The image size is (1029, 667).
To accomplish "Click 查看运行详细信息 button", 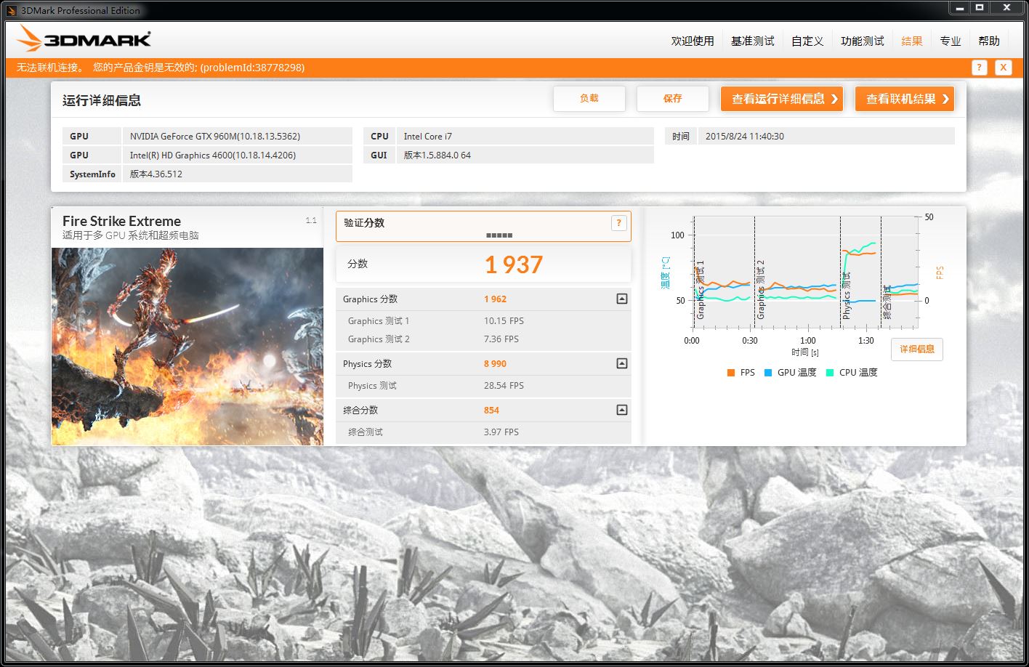I will click(x=782, y=99).
